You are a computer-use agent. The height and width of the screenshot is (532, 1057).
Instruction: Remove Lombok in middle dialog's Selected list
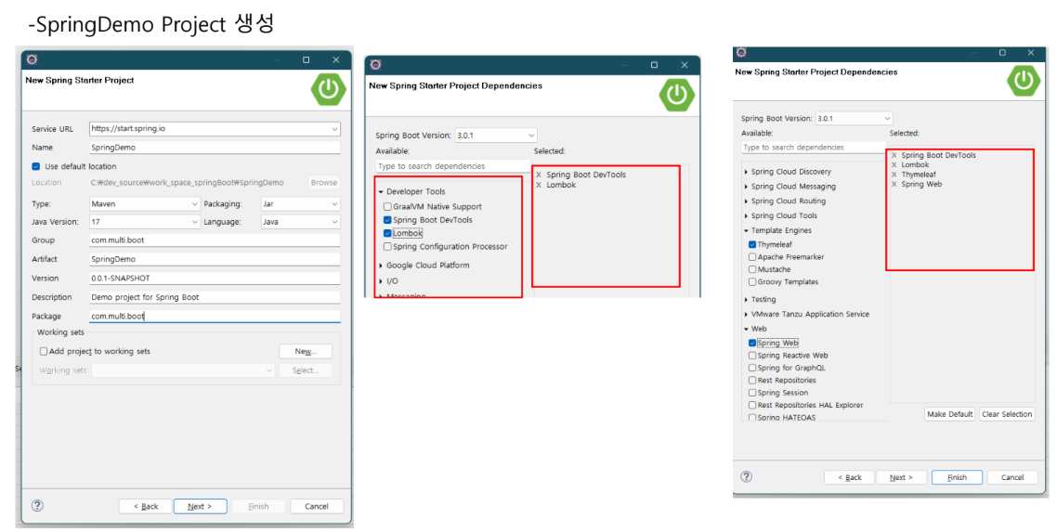539,185
